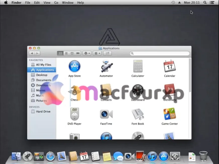Open Spotlight search in menu bar

(x=205, y=3)
